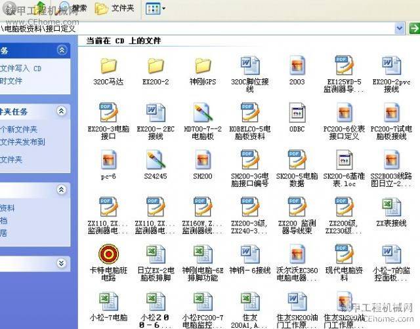Click the 文件夹发布到 link
This screenshot has width=420, height=329.
click(22, 142)
